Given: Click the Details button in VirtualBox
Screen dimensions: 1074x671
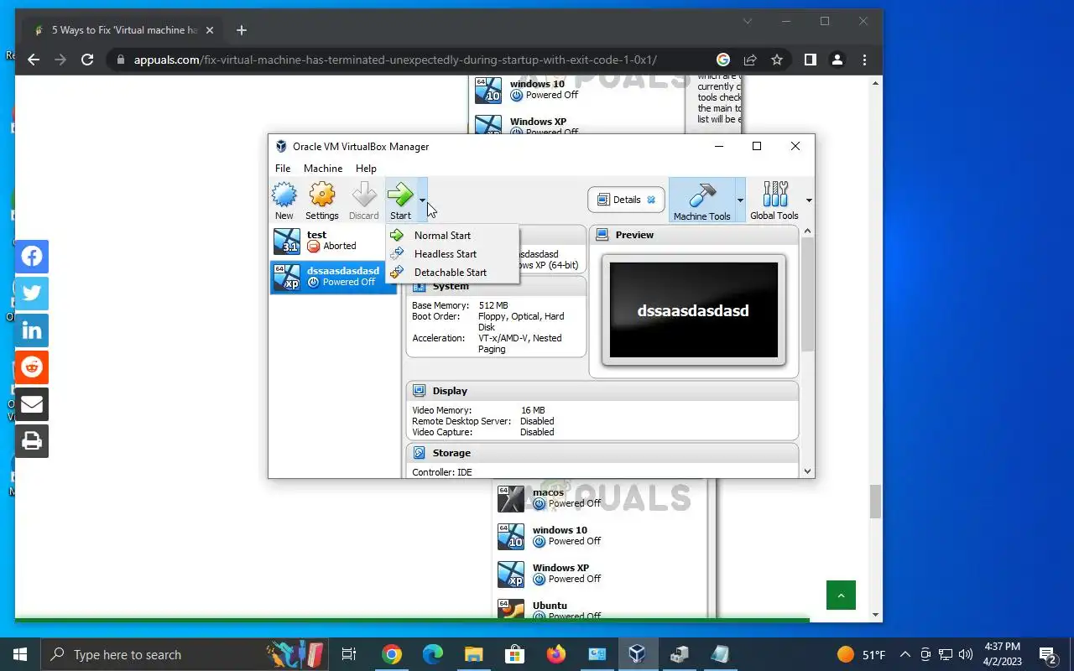Looking at the screenshot, I should [x=626, y=200].
